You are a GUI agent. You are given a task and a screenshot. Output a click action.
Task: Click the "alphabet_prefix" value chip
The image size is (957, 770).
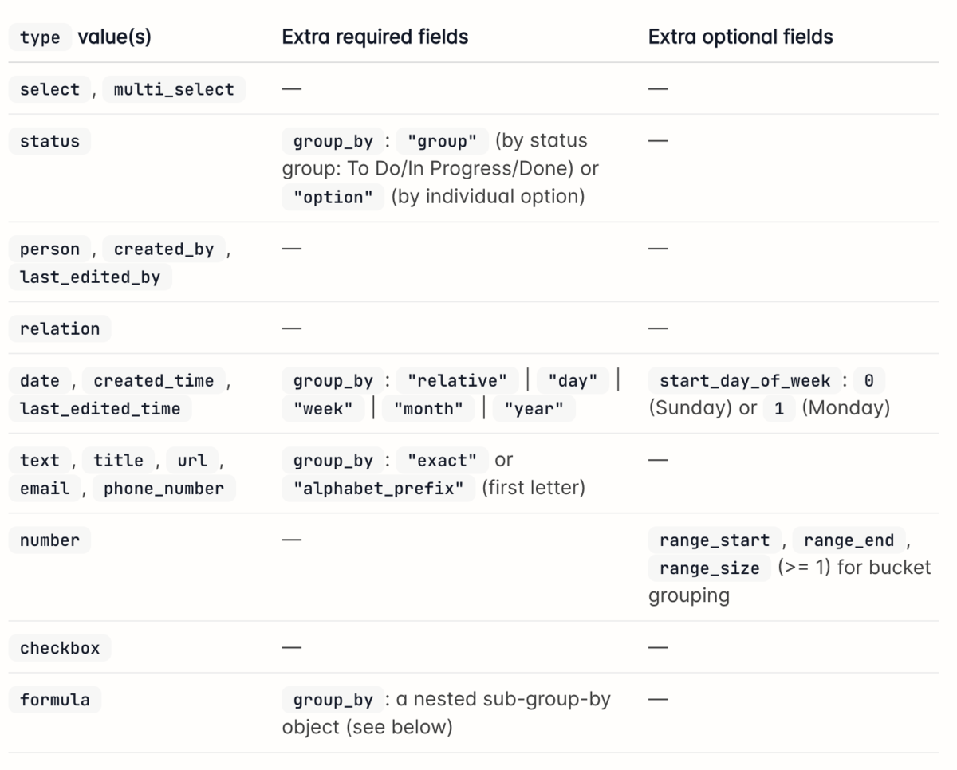(378, 488)
